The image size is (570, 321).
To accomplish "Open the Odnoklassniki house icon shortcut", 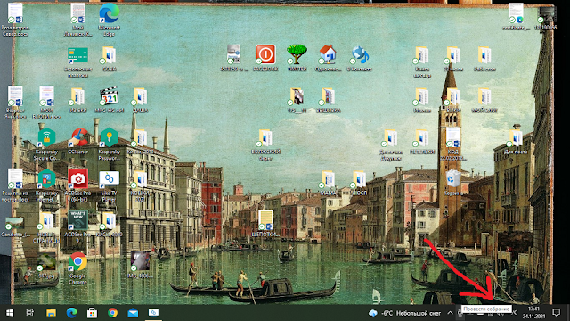I will point(329,58).
